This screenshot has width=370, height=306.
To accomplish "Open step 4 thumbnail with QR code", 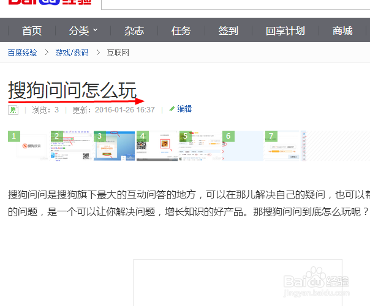I will pos(157,146).
